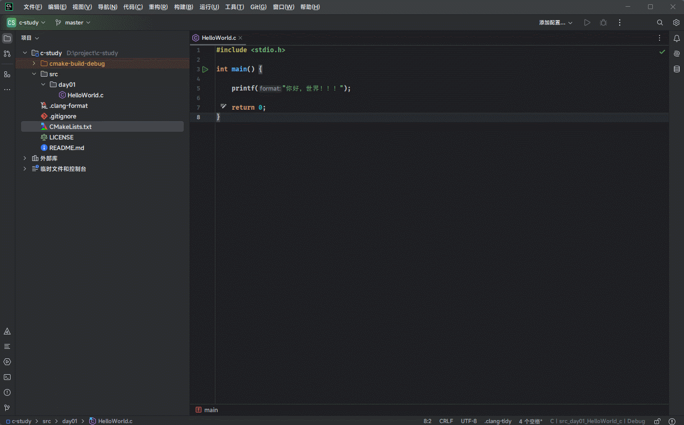Screen dimensions: 684x425
Task: Click the UTF-8 encoding status item
Action: pos(469,421)
